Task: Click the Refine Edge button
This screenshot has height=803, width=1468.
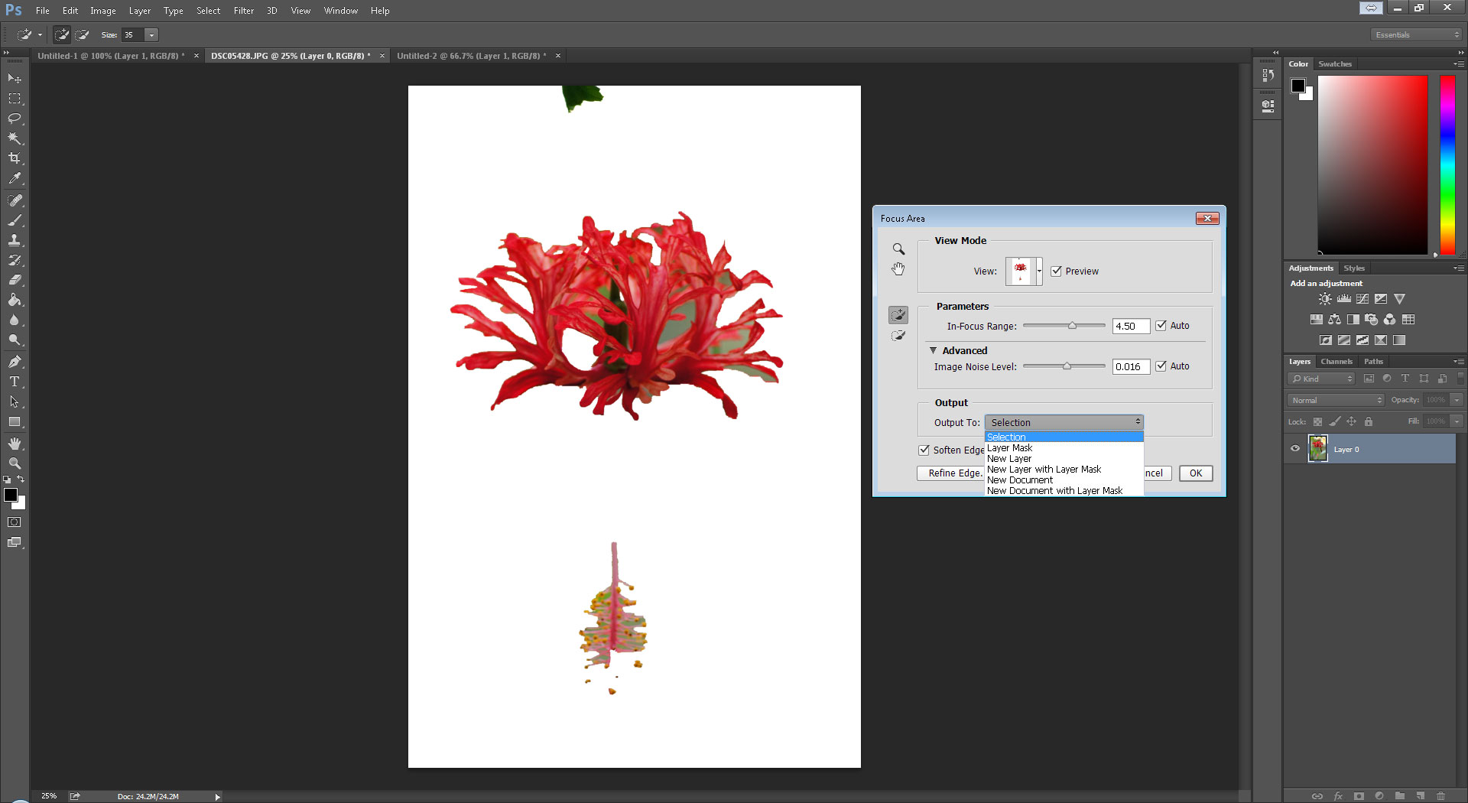Action: [x=951, y=473]
